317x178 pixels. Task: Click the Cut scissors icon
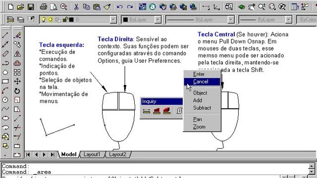[x=76, y=7]
